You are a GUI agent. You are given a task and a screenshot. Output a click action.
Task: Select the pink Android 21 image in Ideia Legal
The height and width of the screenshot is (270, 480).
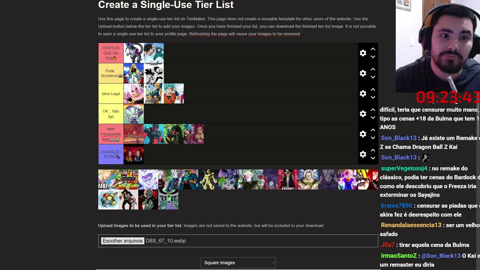click(x=133, y=94)
